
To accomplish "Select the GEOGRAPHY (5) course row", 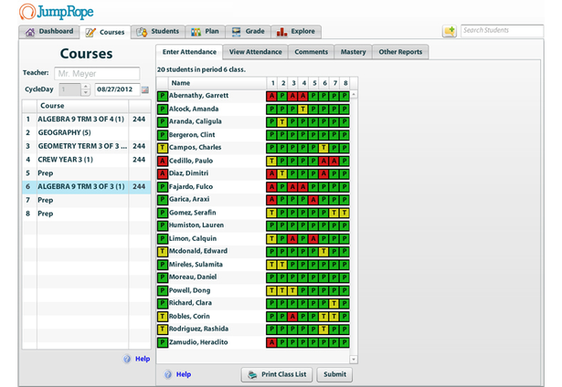I will click(87, 132).
